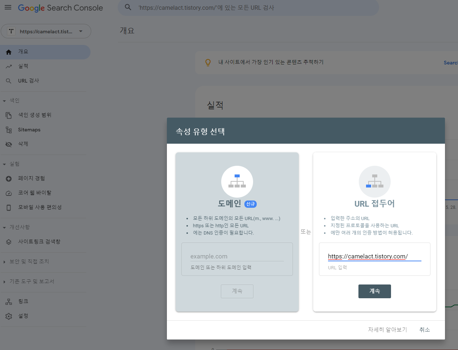The width and height of the screenshot is (458, 350).
Task: Click the gauge icon next to 코어 웹 바이탈
Action: click(x=9, y=193)
